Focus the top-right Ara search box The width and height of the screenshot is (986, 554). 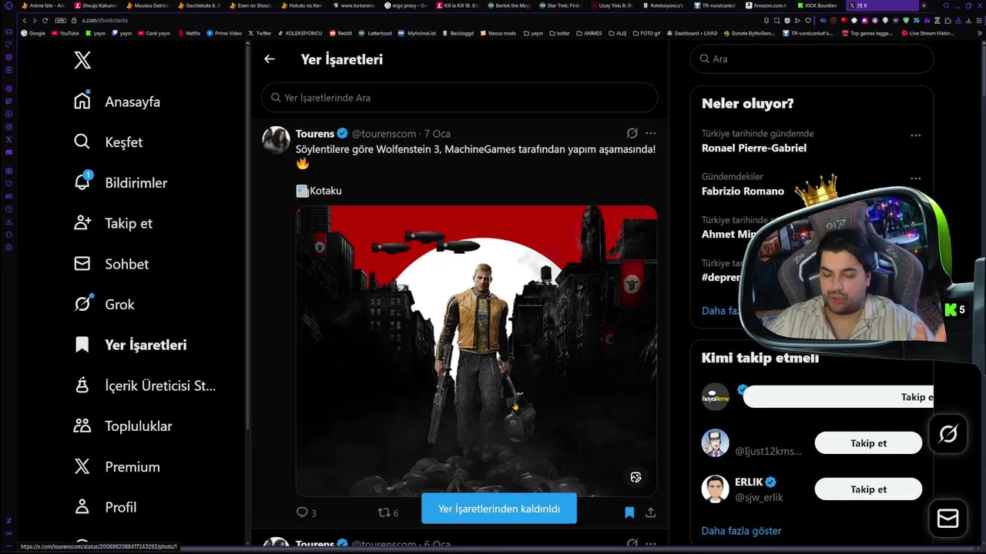pos(812,58)
